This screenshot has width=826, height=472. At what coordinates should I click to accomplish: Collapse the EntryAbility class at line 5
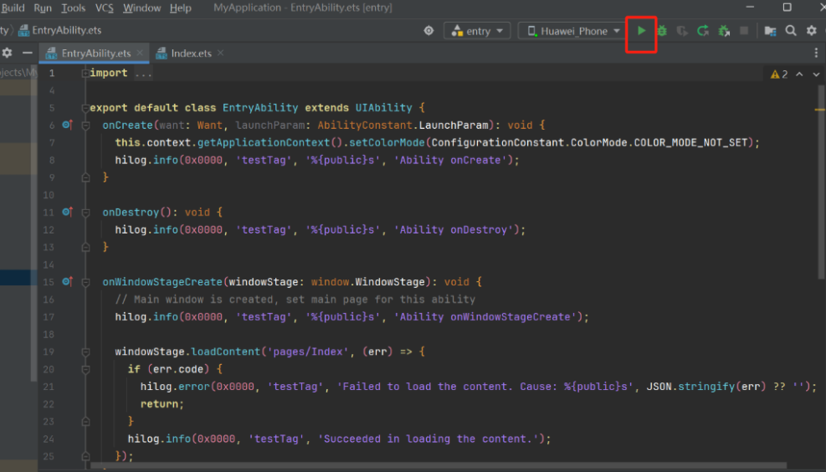[85, 108]
